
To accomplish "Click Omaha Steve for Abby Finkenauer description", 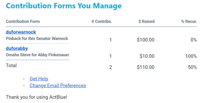I will tap(38, 55).
